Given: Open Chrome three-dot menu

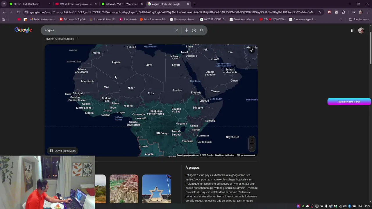Looking at the screenshot, I should (x=368, y=12).
